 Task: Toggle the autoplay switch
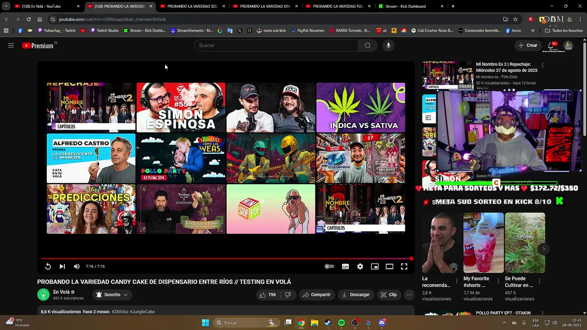tap(329, 266)
